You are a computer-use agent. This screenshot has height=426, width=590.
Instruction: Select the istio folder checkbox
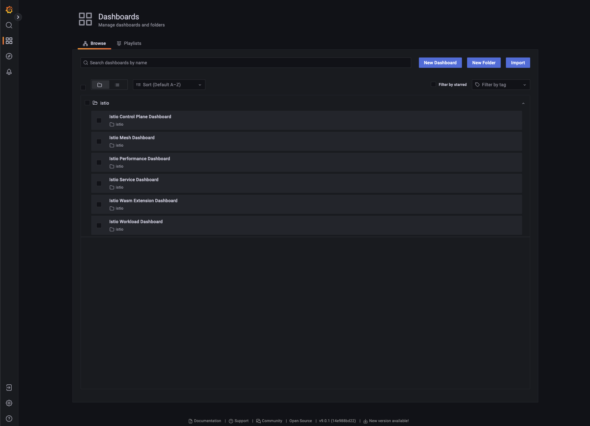(x=87, y=103)
